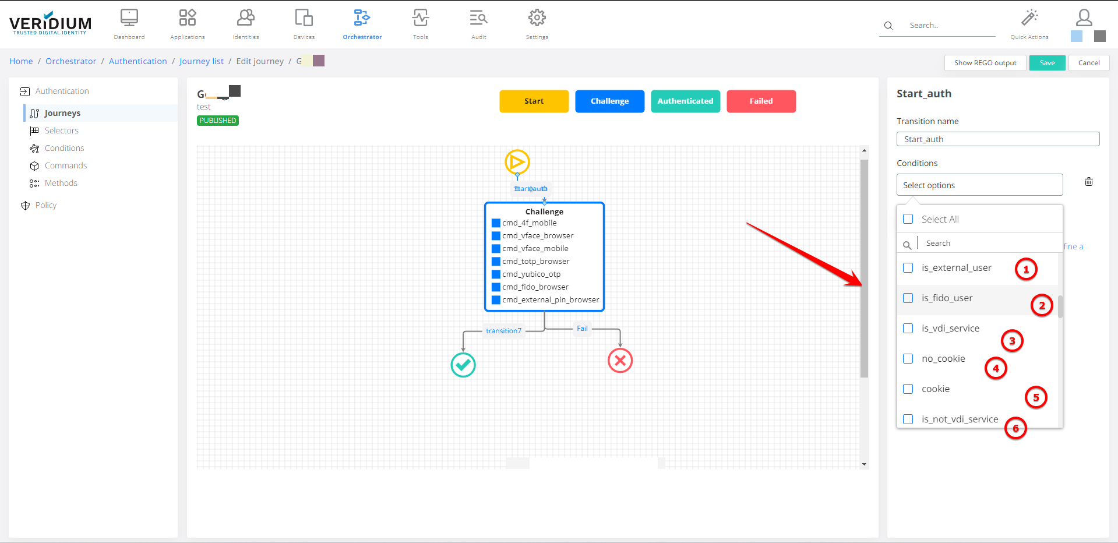The image size is (1118, 543).
Task: Click the yellow Start state block
Action: (x=534, y=101)
